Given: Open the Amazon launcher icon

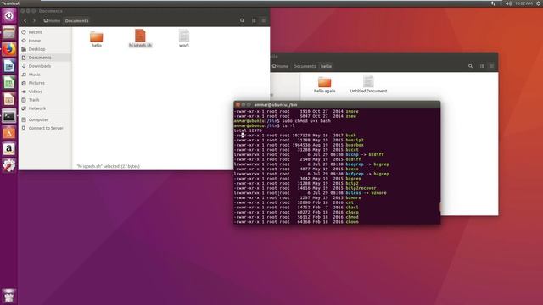Looking at the screenshot, I should click(x=9, y=149).
